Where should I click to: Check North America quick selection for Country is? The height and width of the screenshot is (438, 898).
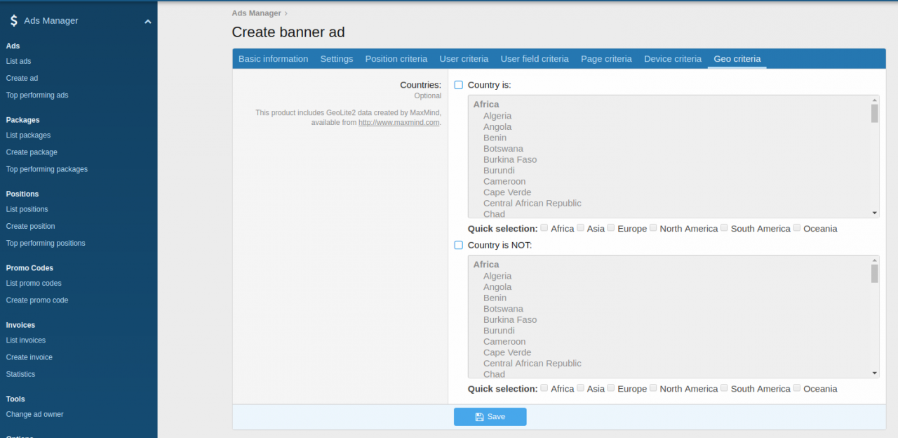(x=653, y=227)
